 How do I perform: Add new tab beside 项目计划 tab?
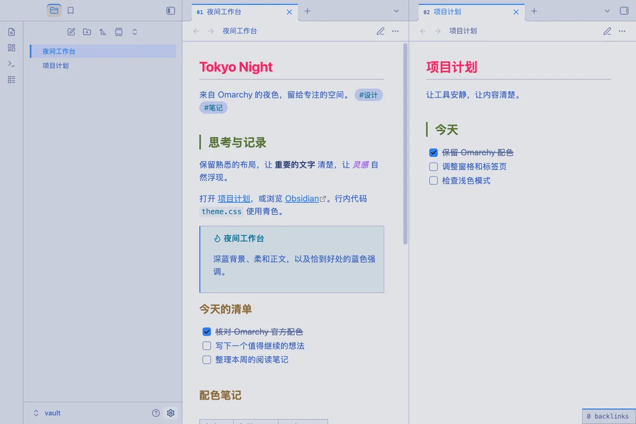pyautogui.click(x=534, y=11)
